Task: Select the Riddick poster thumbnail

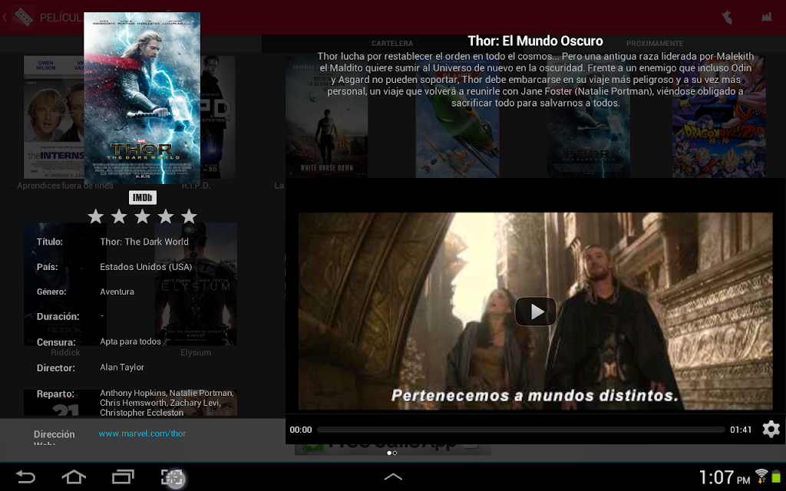Action: click(65, 284)
